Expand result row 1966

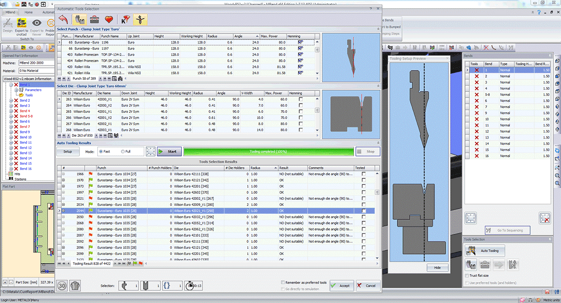(x=64, y=174)
